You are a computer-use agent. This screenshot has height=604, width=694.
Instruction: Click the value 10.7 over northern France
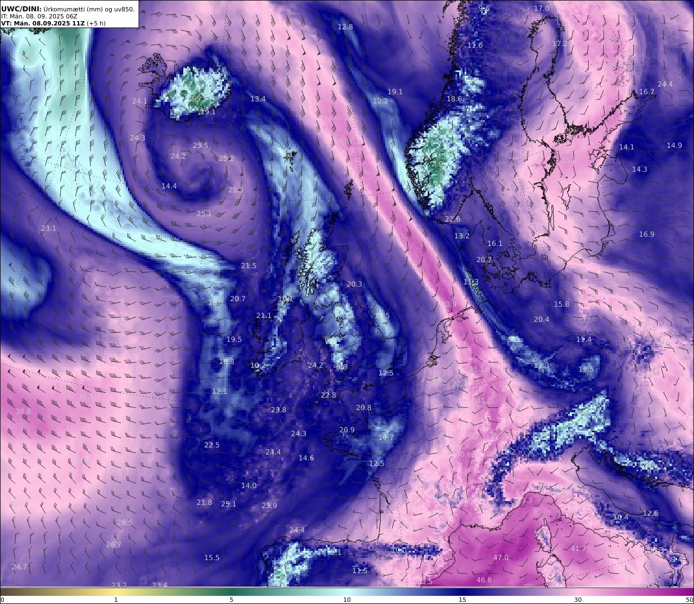coord(386,437)
